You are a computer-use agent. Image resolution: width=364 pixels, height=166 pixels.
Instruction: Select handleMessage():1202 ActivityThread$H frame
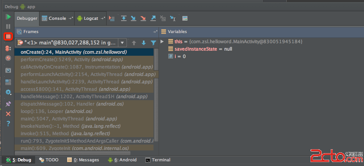84,97
